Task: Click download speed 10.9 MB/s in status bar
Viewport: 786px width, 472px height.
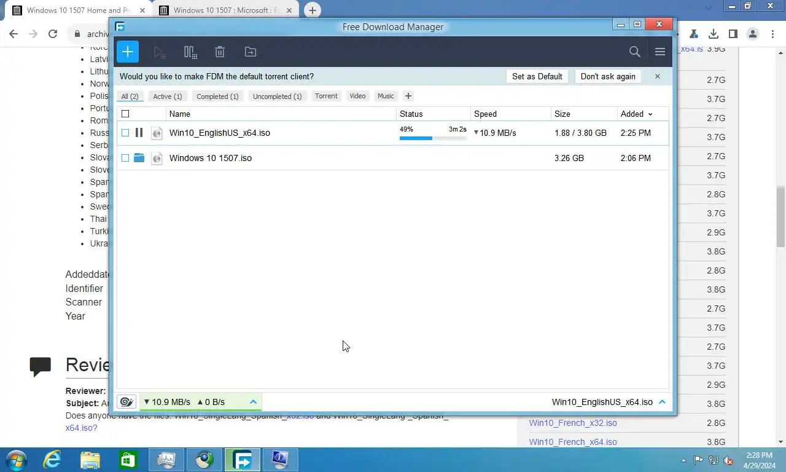Action: pos(167,402)
